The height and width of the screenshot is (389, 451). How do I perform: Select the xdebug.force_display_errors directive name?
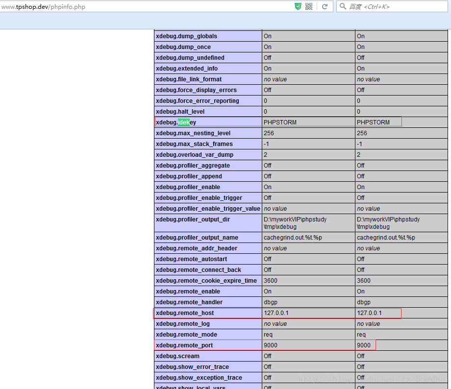tap(196, 90)
